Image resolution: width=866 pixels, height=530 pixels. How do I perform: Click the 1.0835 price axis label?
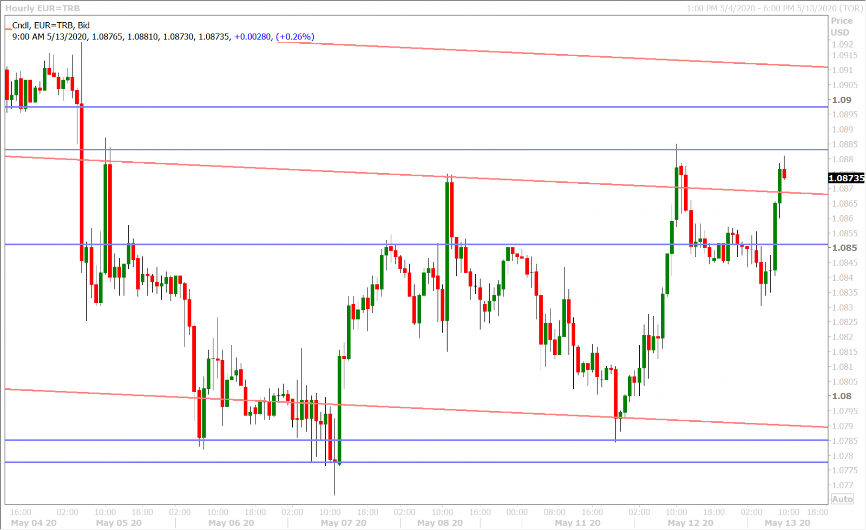point(844,293)
